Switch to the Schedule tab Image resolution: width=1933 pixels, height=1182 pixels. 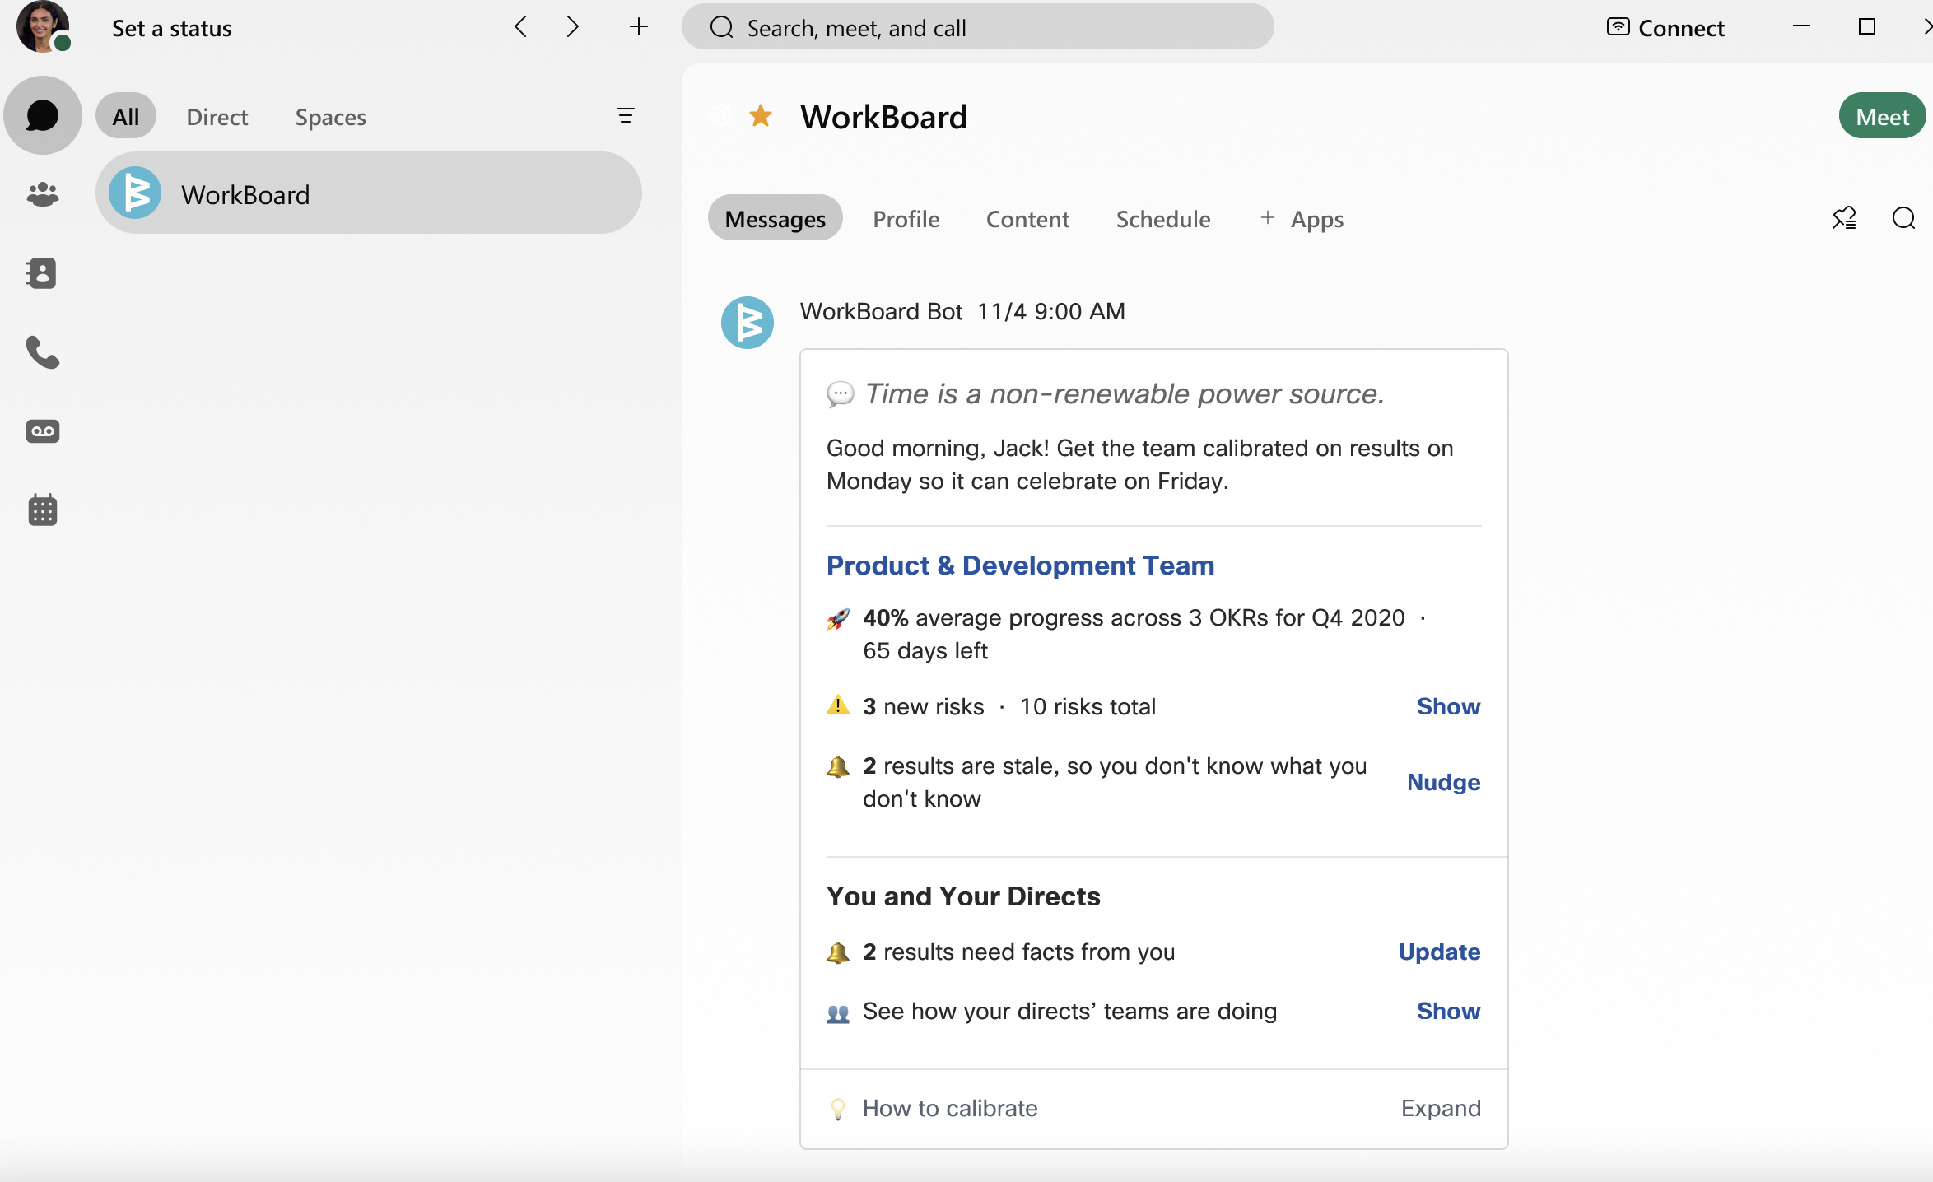(1163, 219)
